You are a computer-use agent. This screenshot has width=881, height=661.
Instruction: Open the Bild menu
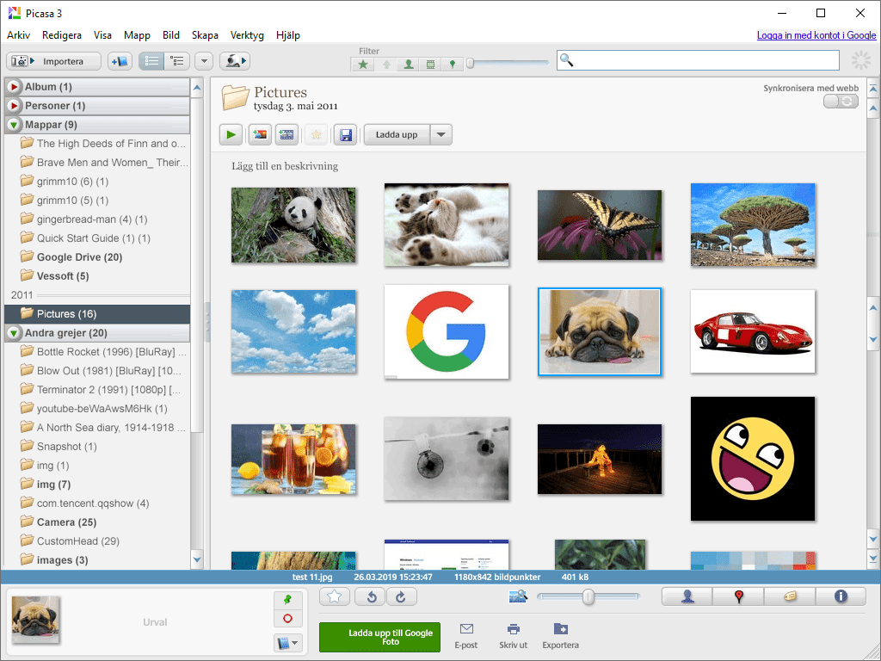click(x=171, y=34)
